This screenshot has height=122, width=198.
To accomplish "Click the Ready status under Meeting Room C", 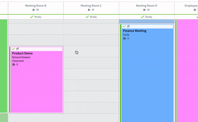I will [x=91, y=17].
